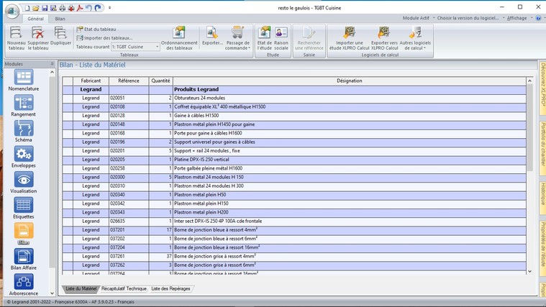This screenshot has width=546, height=307.
Task: Switch to Récapitulatif Technique tab
Action: point(124,288)
